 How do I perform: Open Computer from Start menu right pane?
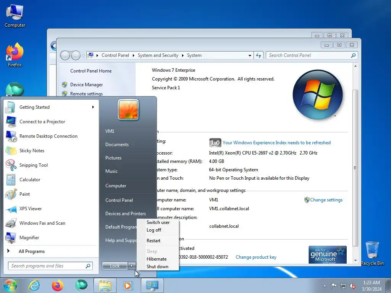(116, 186)
